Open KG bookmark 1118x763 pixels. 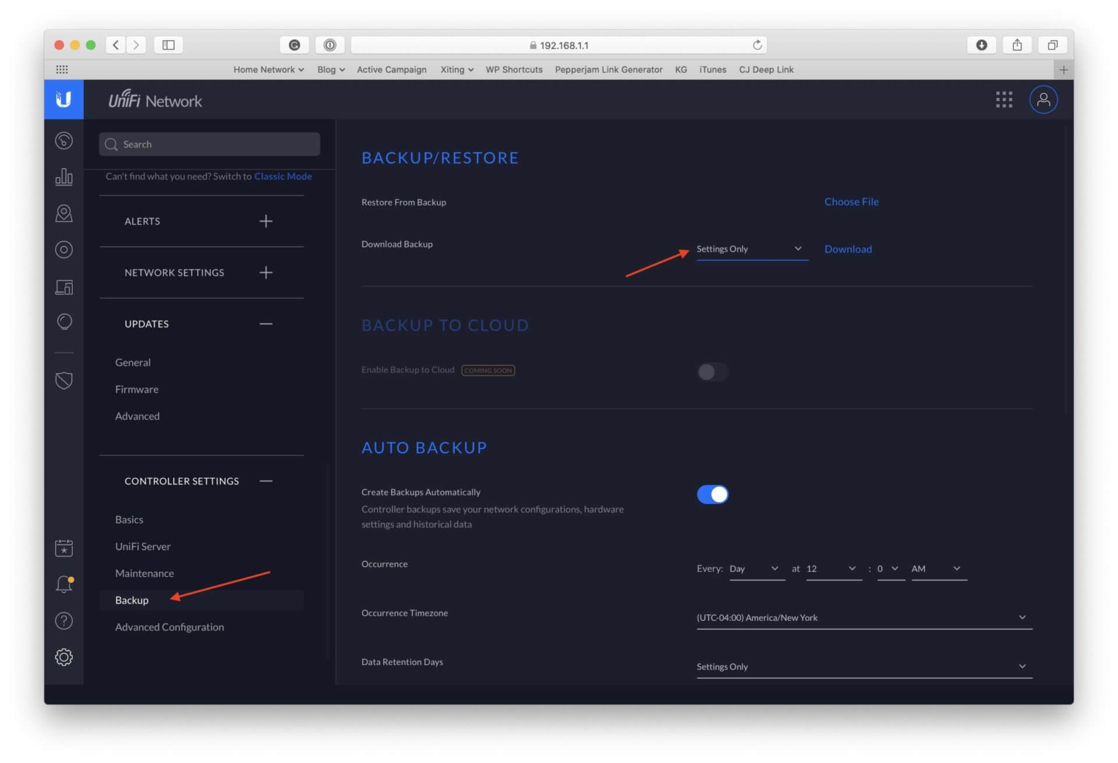point(681,69)
